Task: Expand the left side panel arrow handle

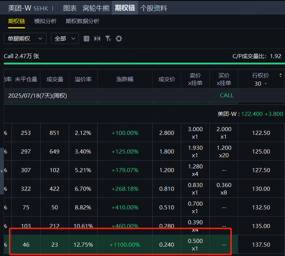Action: [x=2, y=171]
